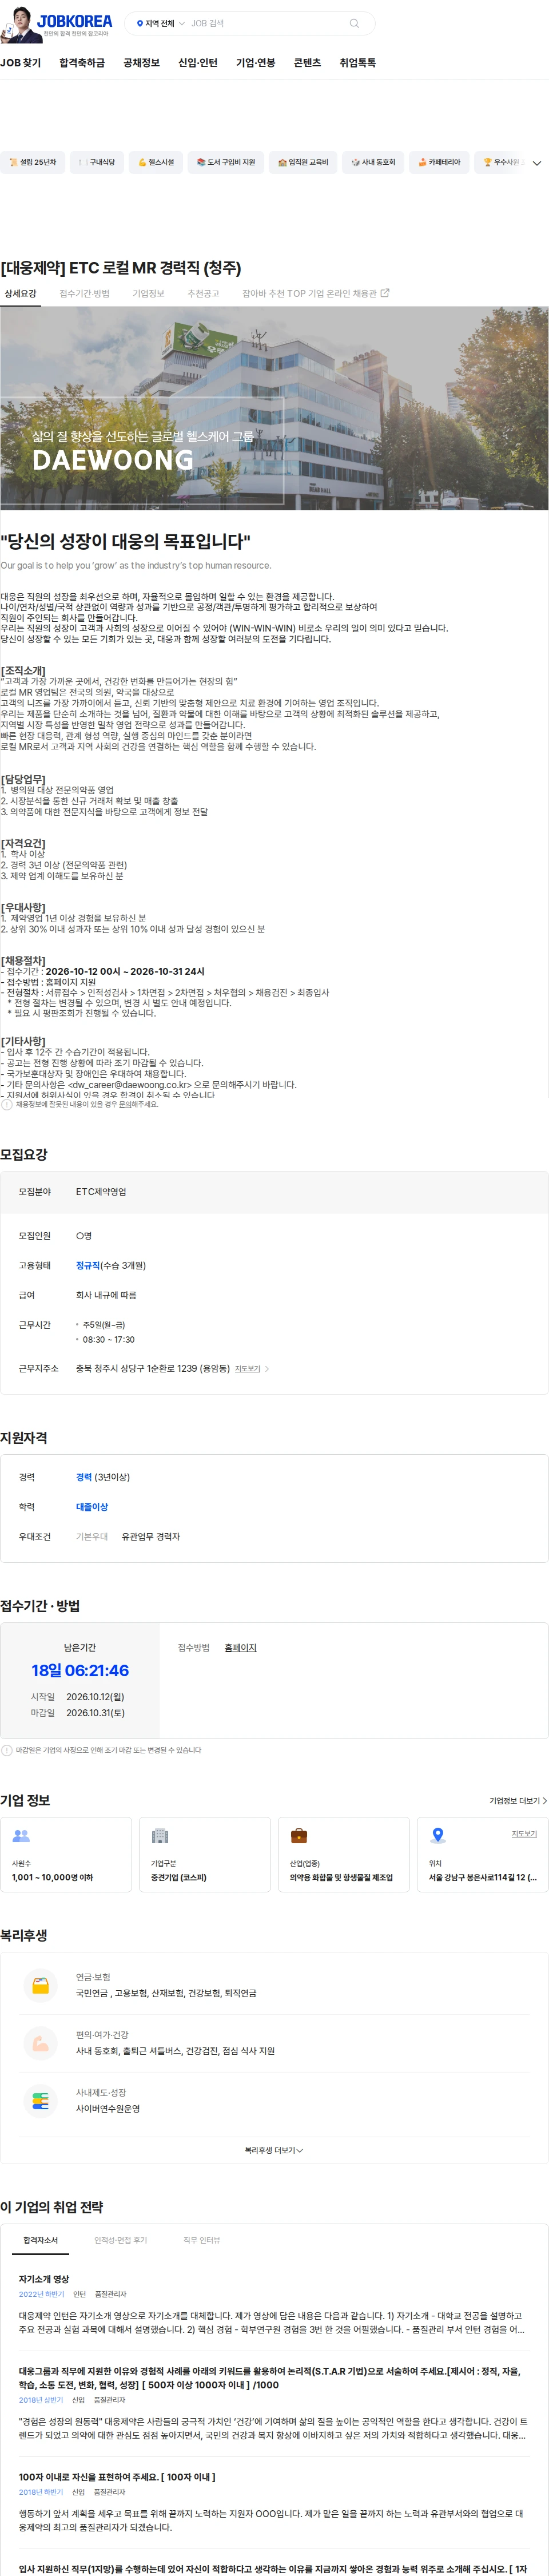The height and width of the screenshot is (2576, 549).
Task: Open the JOB 찾기 menu
Action: 21,62
